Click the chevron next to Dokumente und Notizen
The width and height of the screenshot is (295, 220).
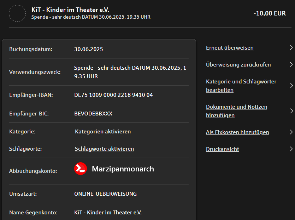[291, 111]
